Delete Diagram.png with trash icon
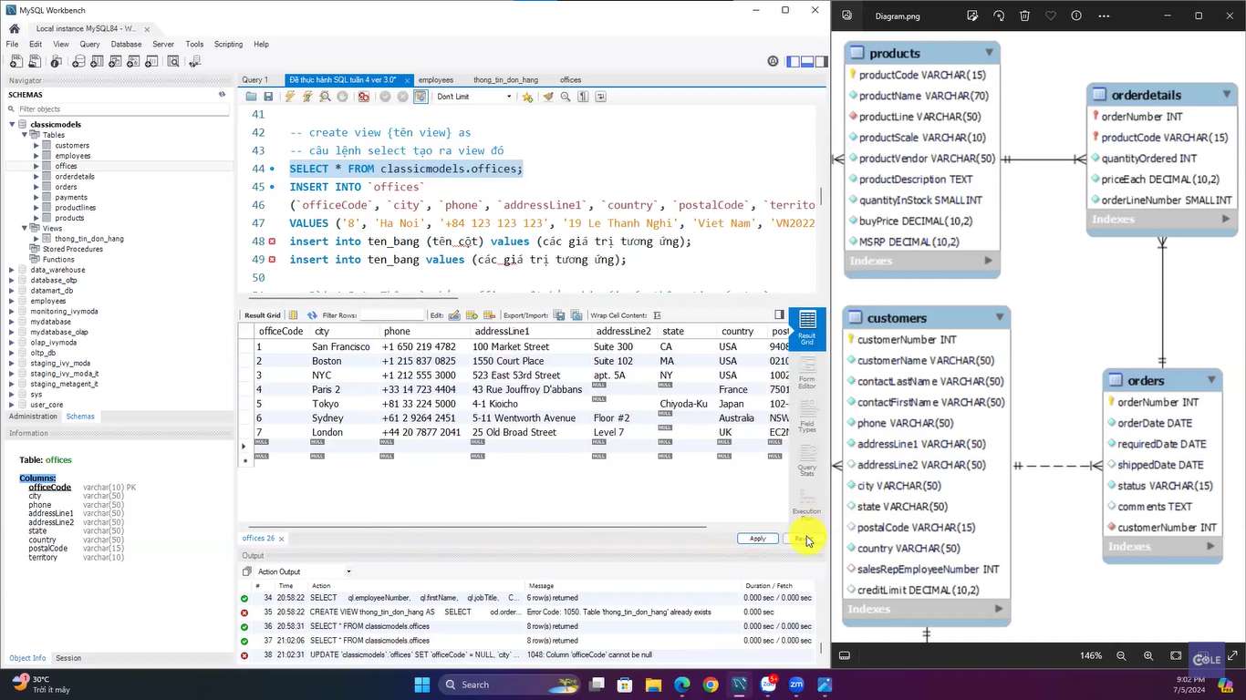Viewport: 1246px width, 700px height. (x=1025, y=15)
